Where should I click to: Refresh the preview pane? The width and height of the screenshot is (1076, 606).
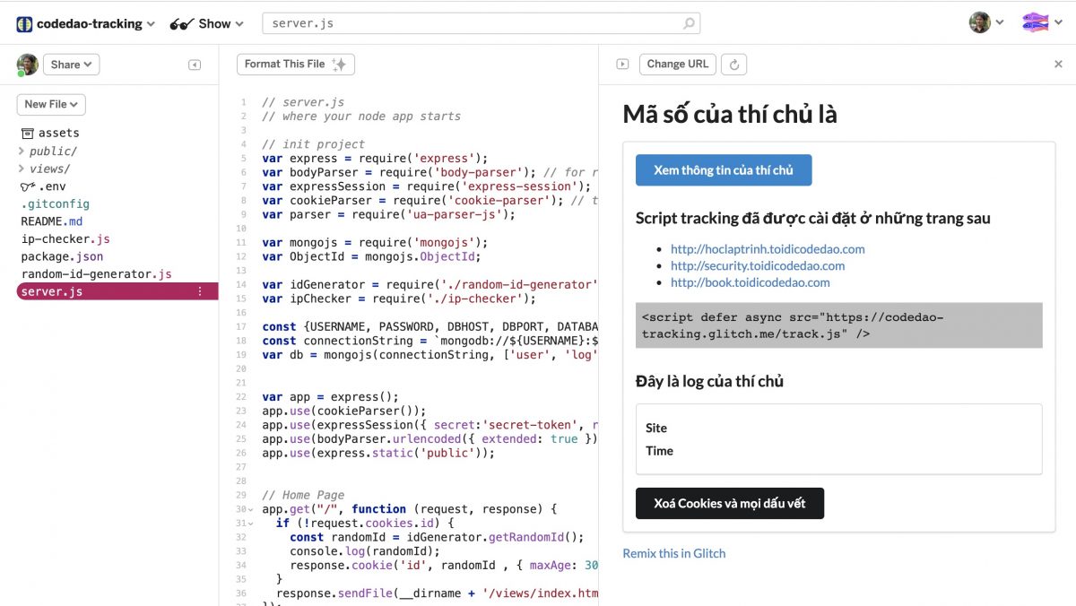(x=734, y=65)
